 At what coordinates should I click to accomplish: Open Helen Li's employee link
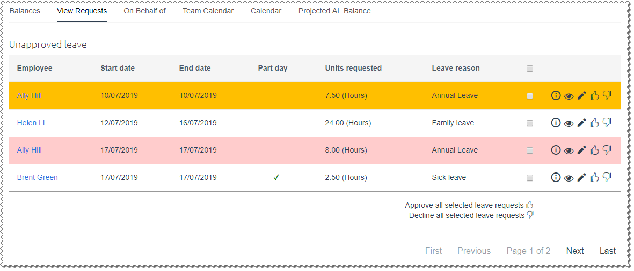tap(31, 123)
